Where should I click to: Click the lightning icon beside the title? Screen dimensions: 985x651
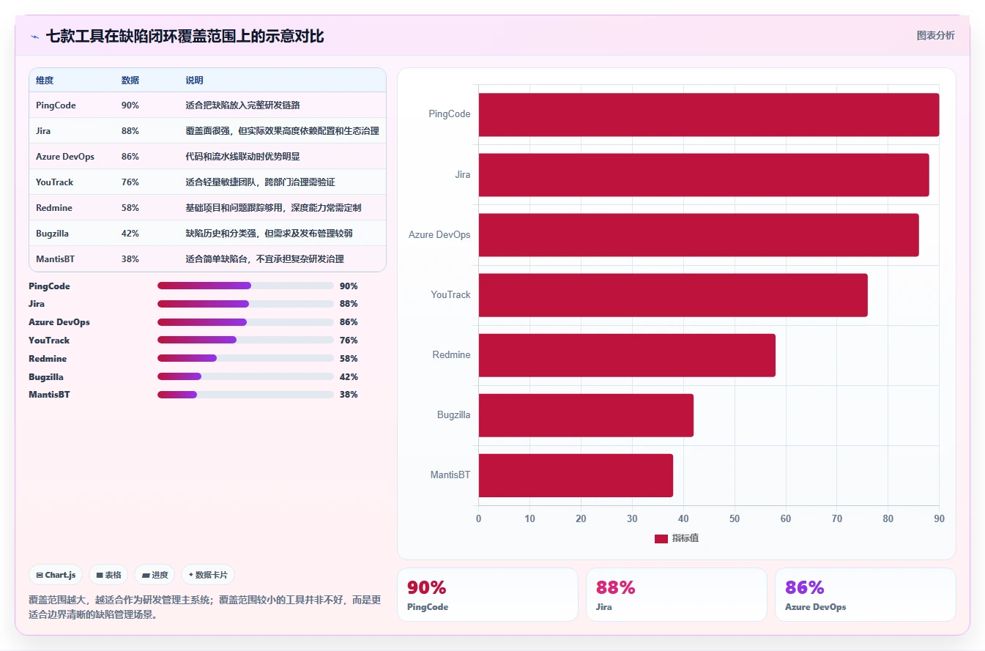pyautogui.click(x=34, y=37)
